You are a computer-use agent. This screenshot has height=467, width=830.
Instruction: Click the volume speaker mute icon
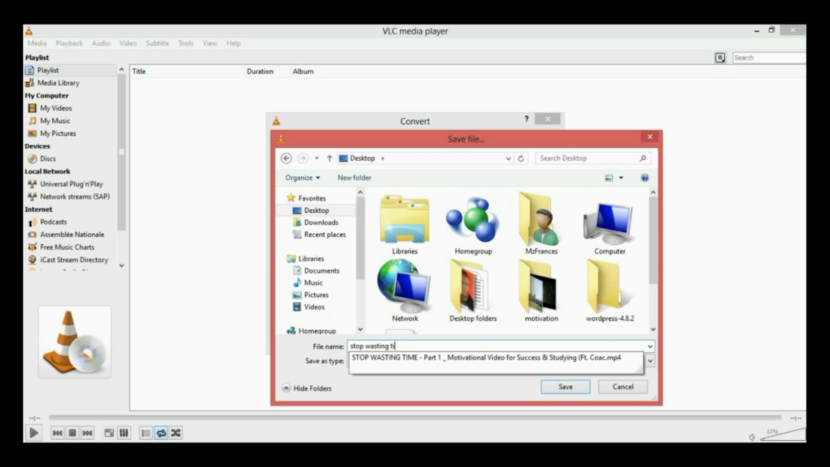(752, 437)
